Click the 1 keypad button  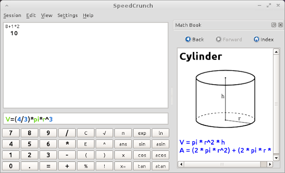(11, 155)
